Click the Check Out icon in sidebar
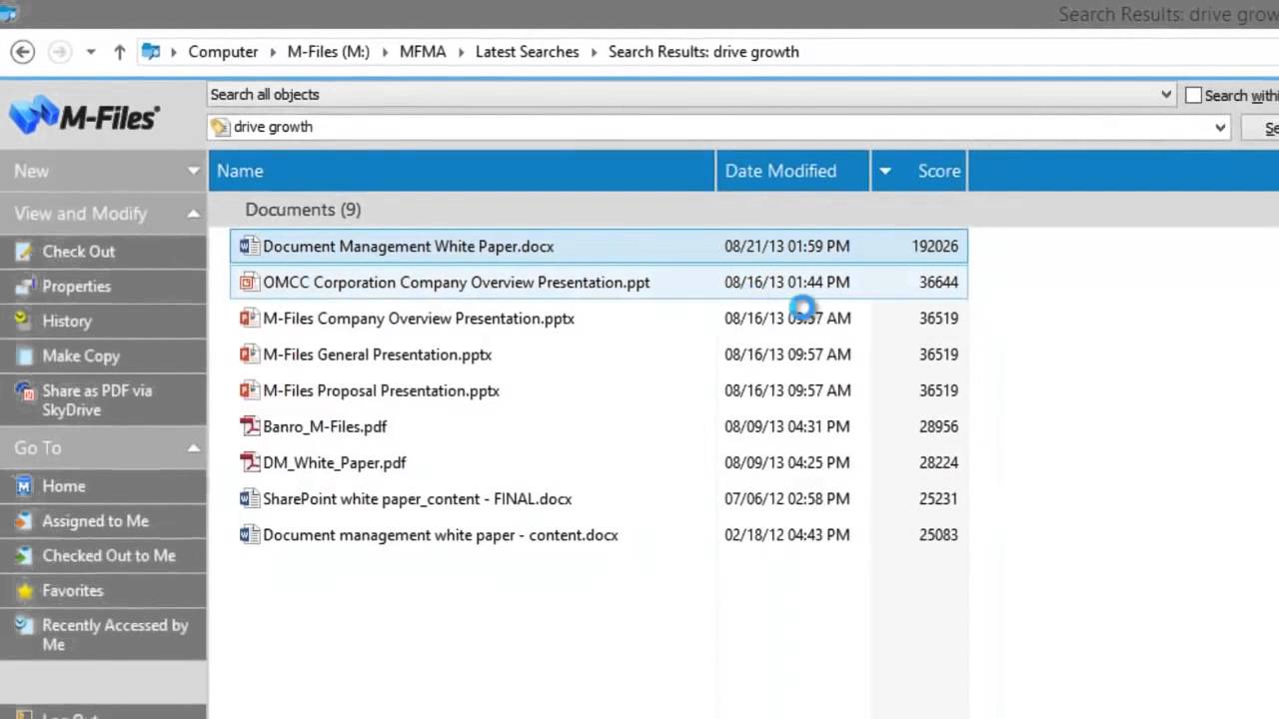Image resolution: width=1279 pixels, height=719 pixels. coord(24,252)
